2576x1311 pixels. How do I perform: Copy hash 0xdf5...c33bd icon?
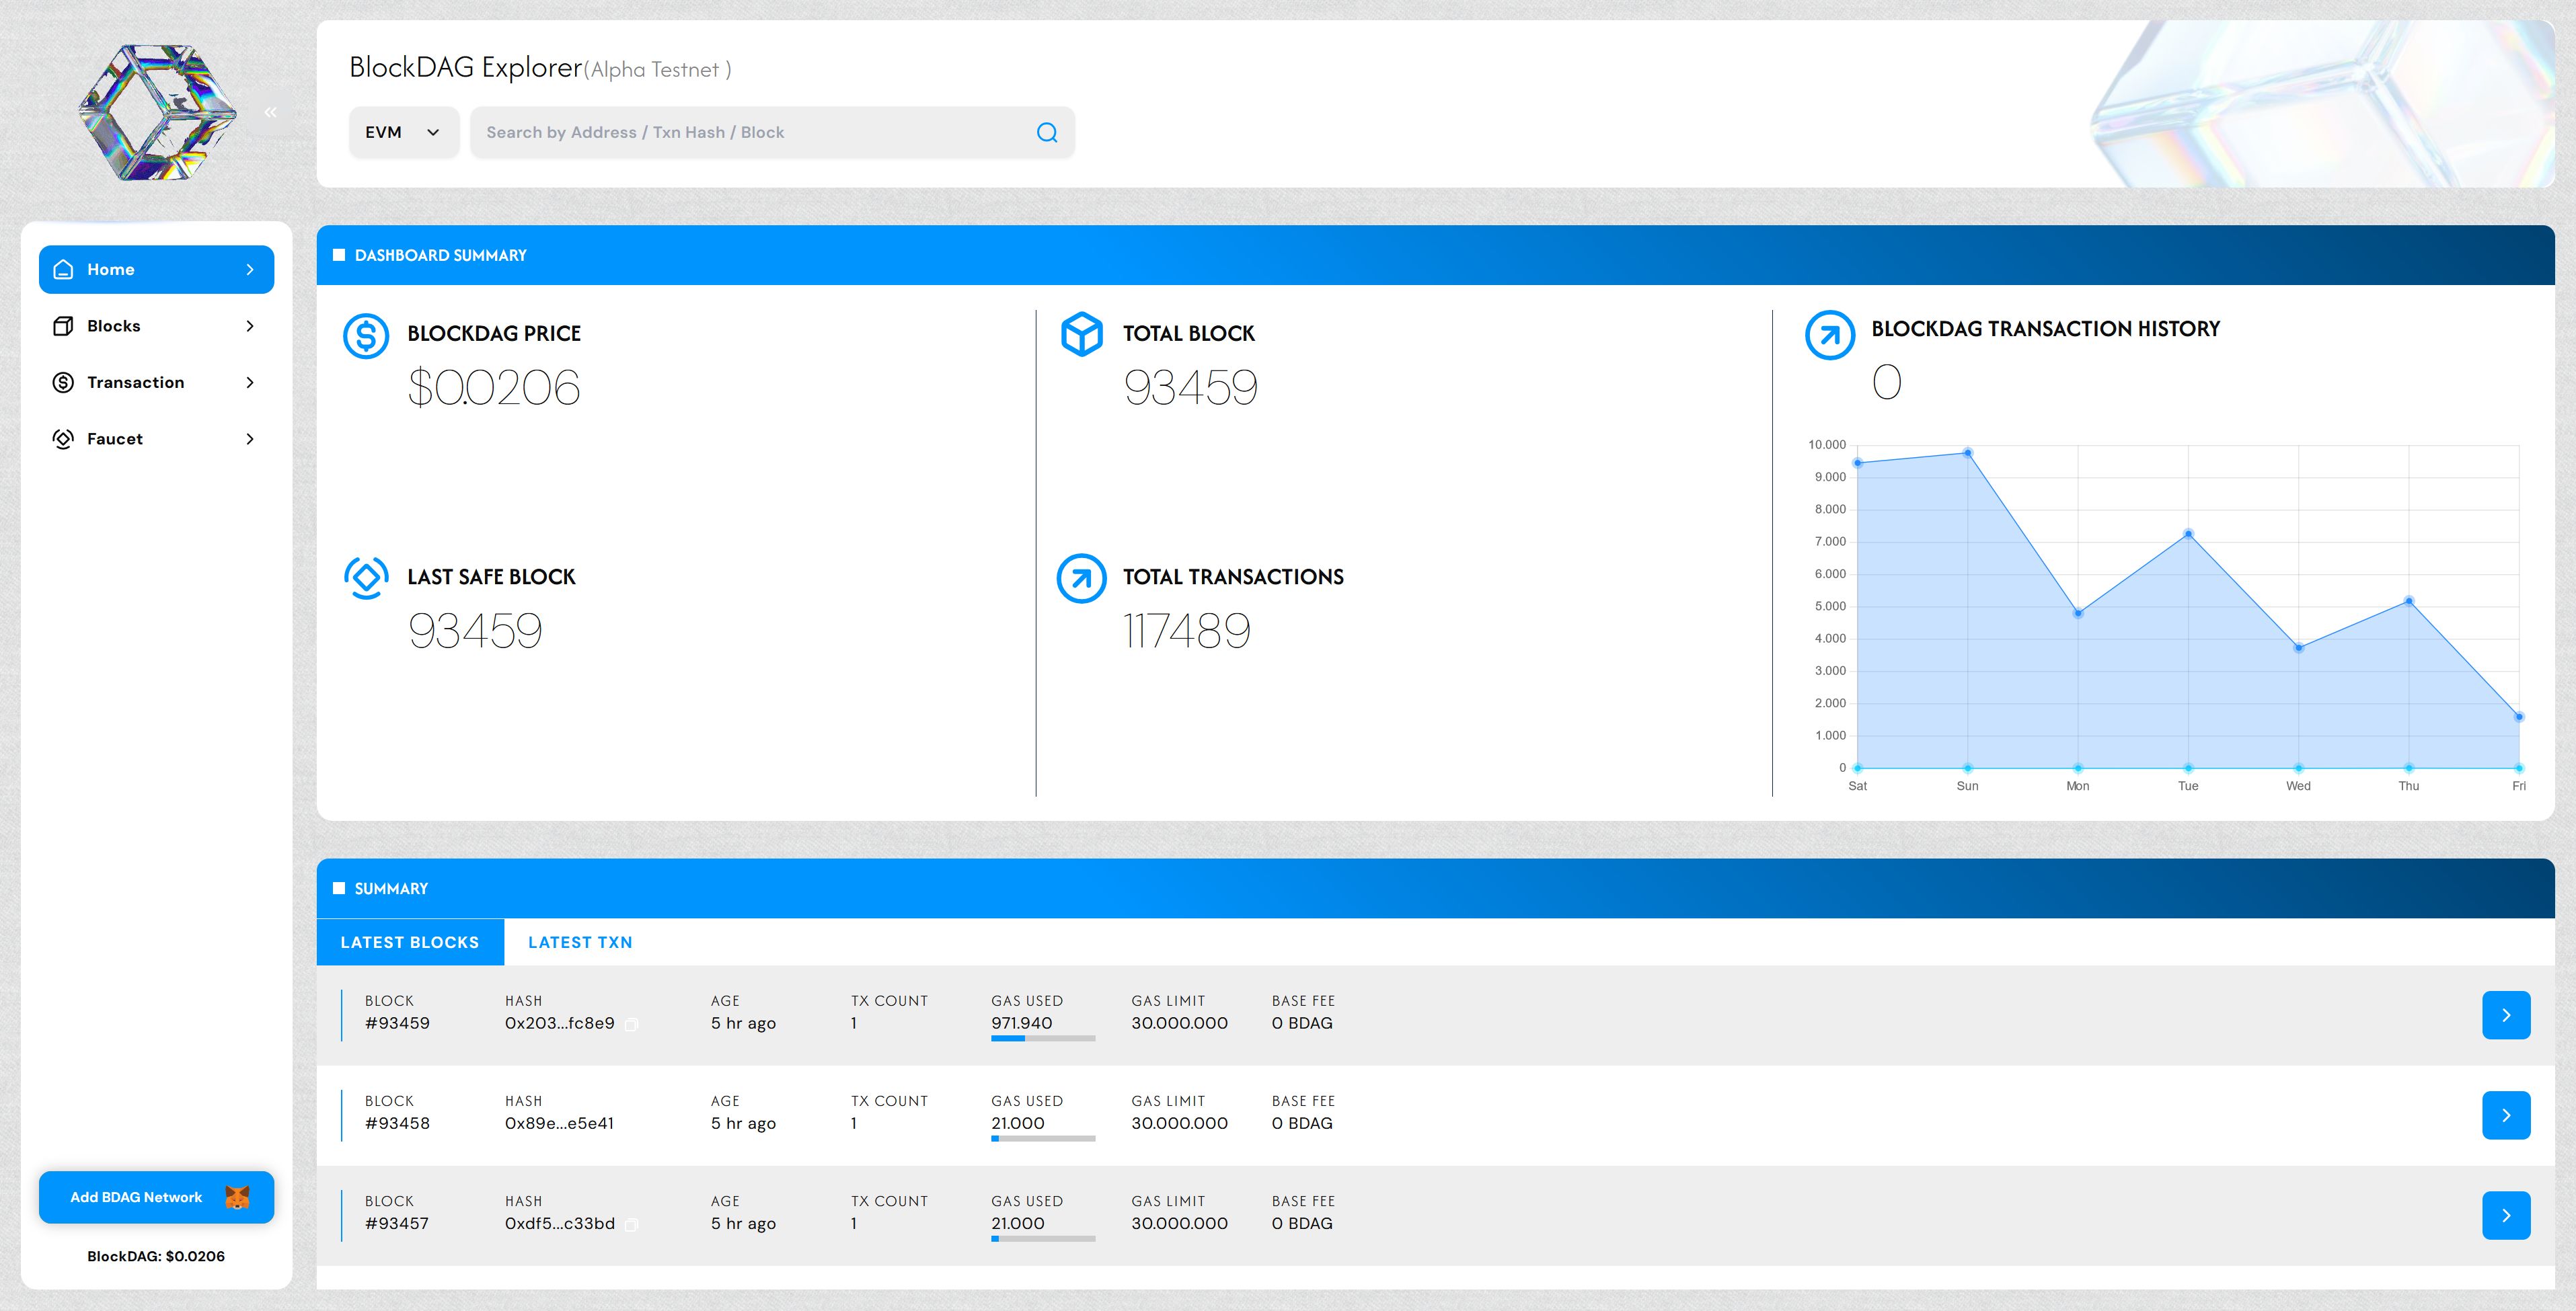click(632, 1224)
